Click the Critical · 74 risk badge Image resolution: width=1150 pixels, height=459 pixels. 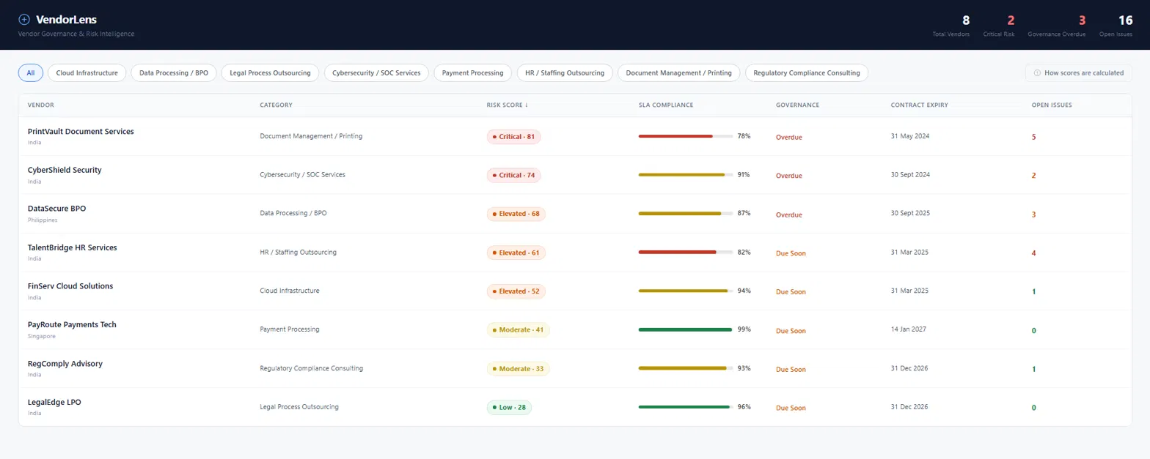point(513,176)
